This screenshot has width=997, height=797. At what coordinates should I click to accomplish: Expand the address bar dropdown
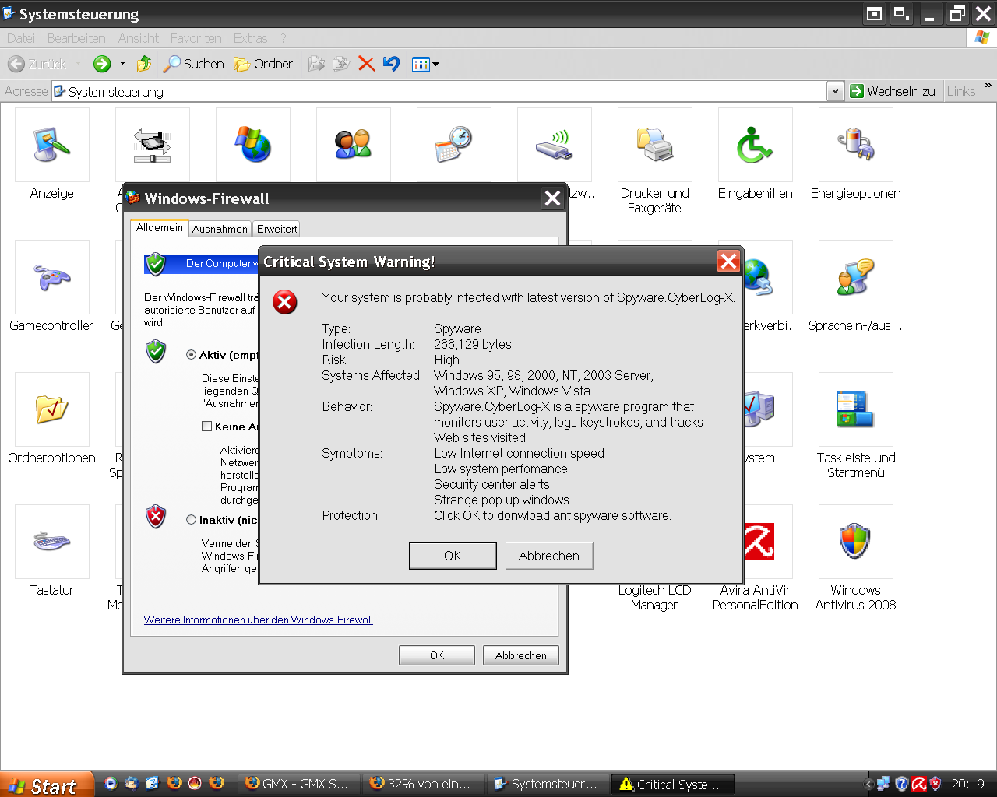835,91
